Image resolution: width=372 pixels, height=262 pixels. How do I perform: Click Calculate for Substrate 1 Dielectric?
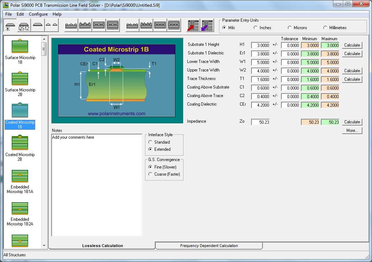pyautogui.click(x=352, y=54)
